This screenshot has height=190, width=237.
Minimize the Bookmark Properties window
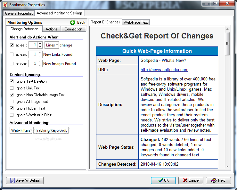(x=207, y=3)
